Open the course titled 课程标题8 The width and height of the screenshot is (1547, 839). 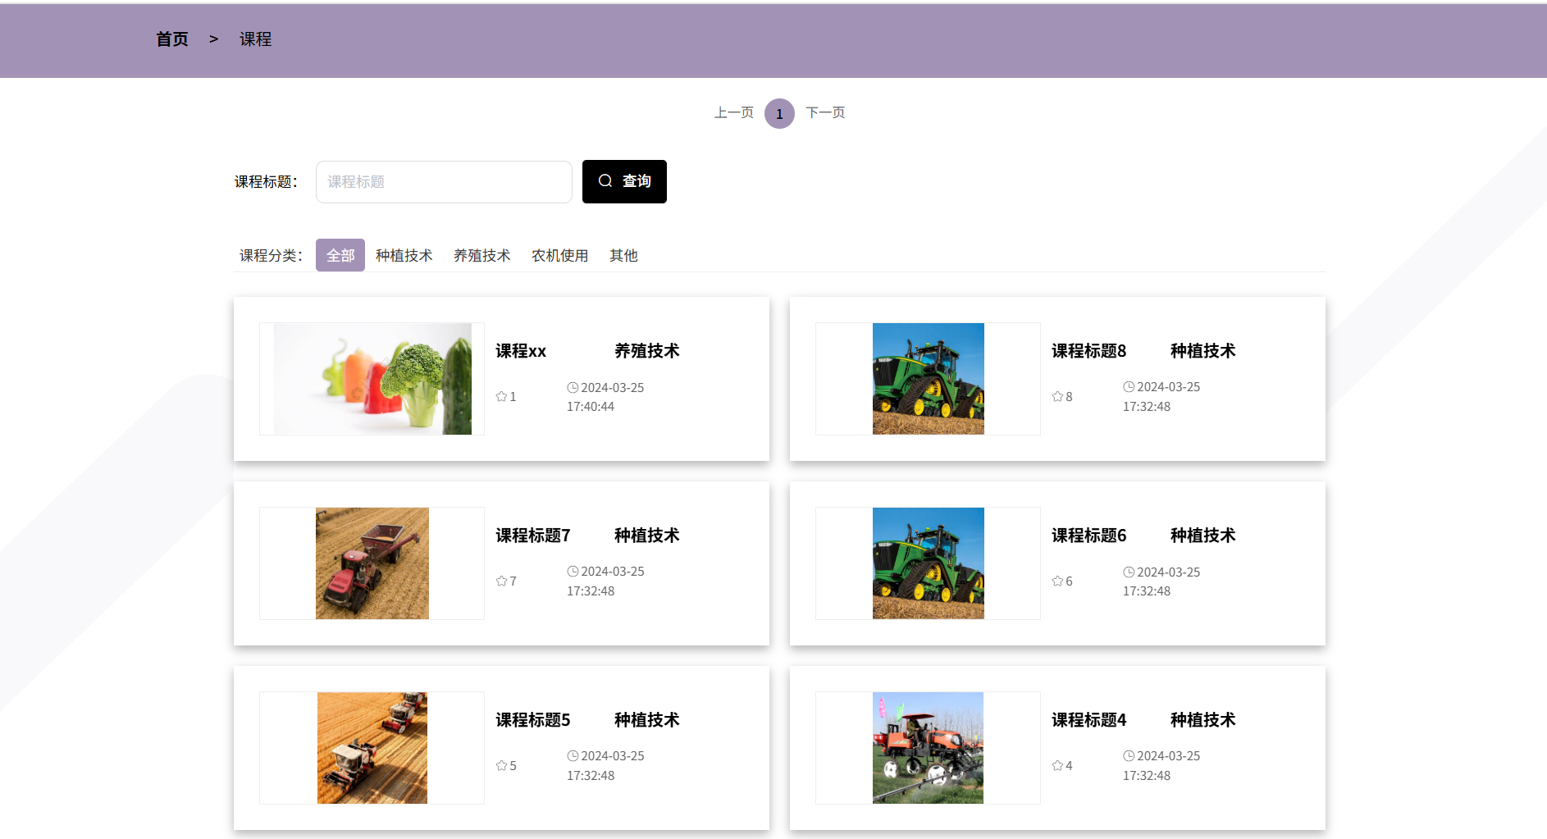pyautogui.click(x=1088, y=350)
